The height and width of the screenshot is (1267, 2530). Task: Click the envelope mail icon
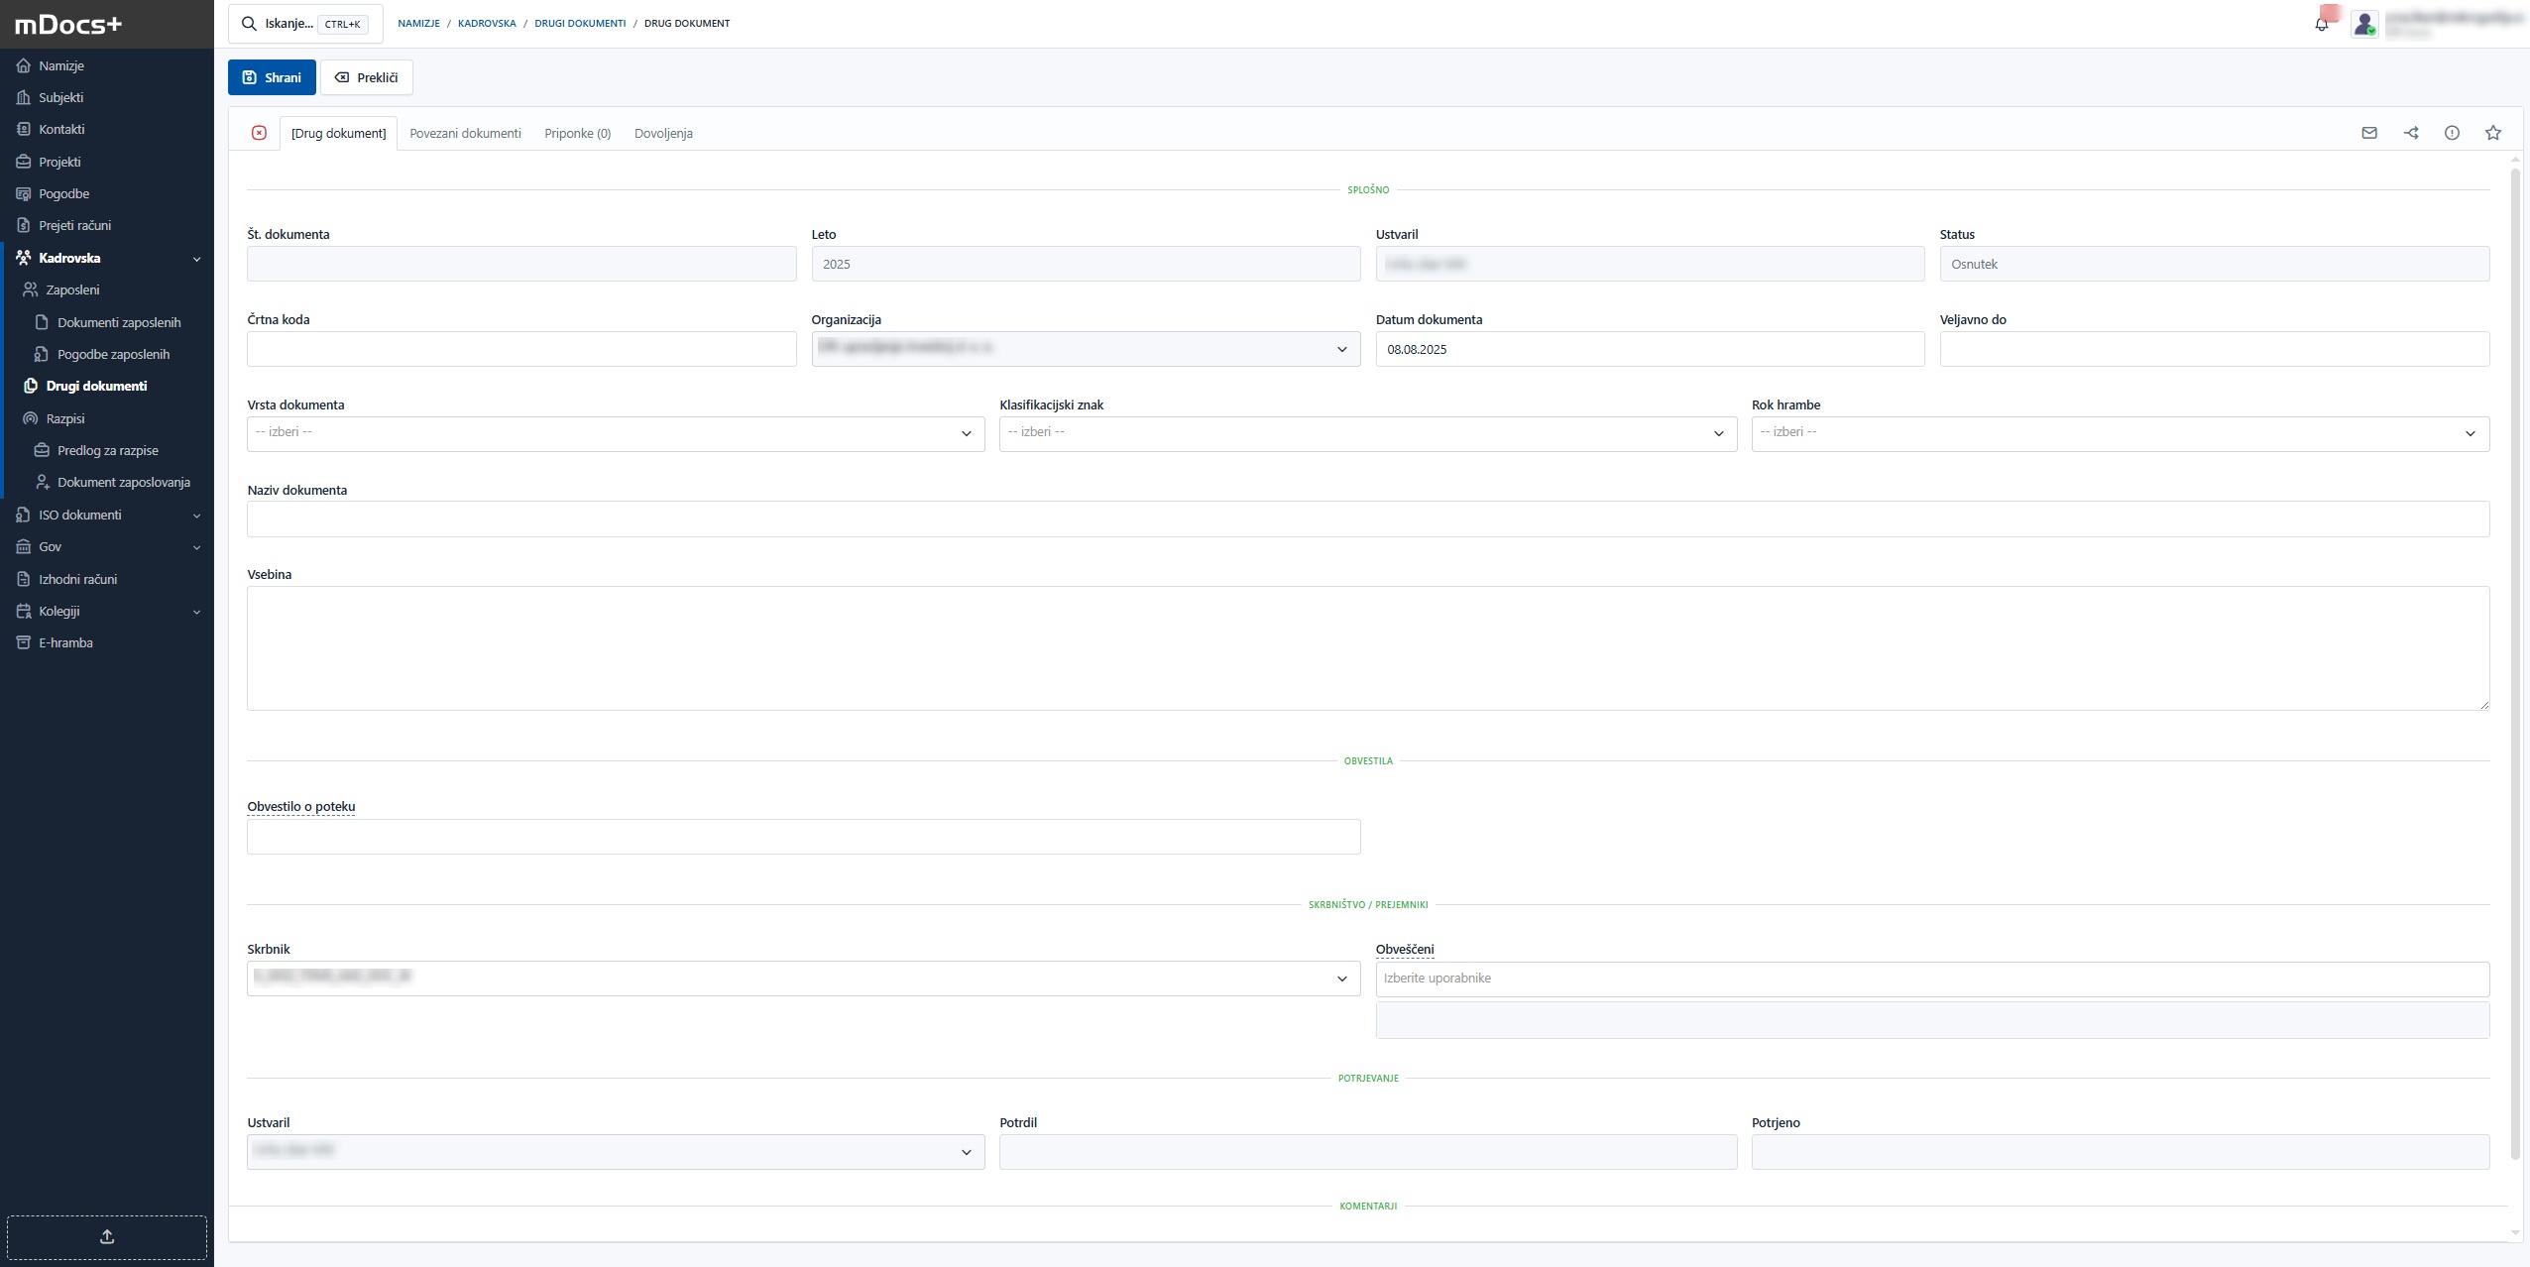tap(2369, 133)
